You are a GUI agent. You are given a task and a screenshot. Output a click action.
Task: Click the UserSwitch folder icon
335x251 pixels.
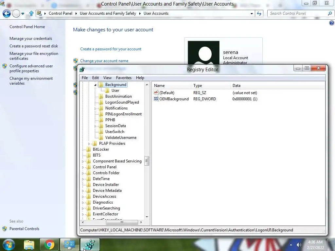point(101,132)
